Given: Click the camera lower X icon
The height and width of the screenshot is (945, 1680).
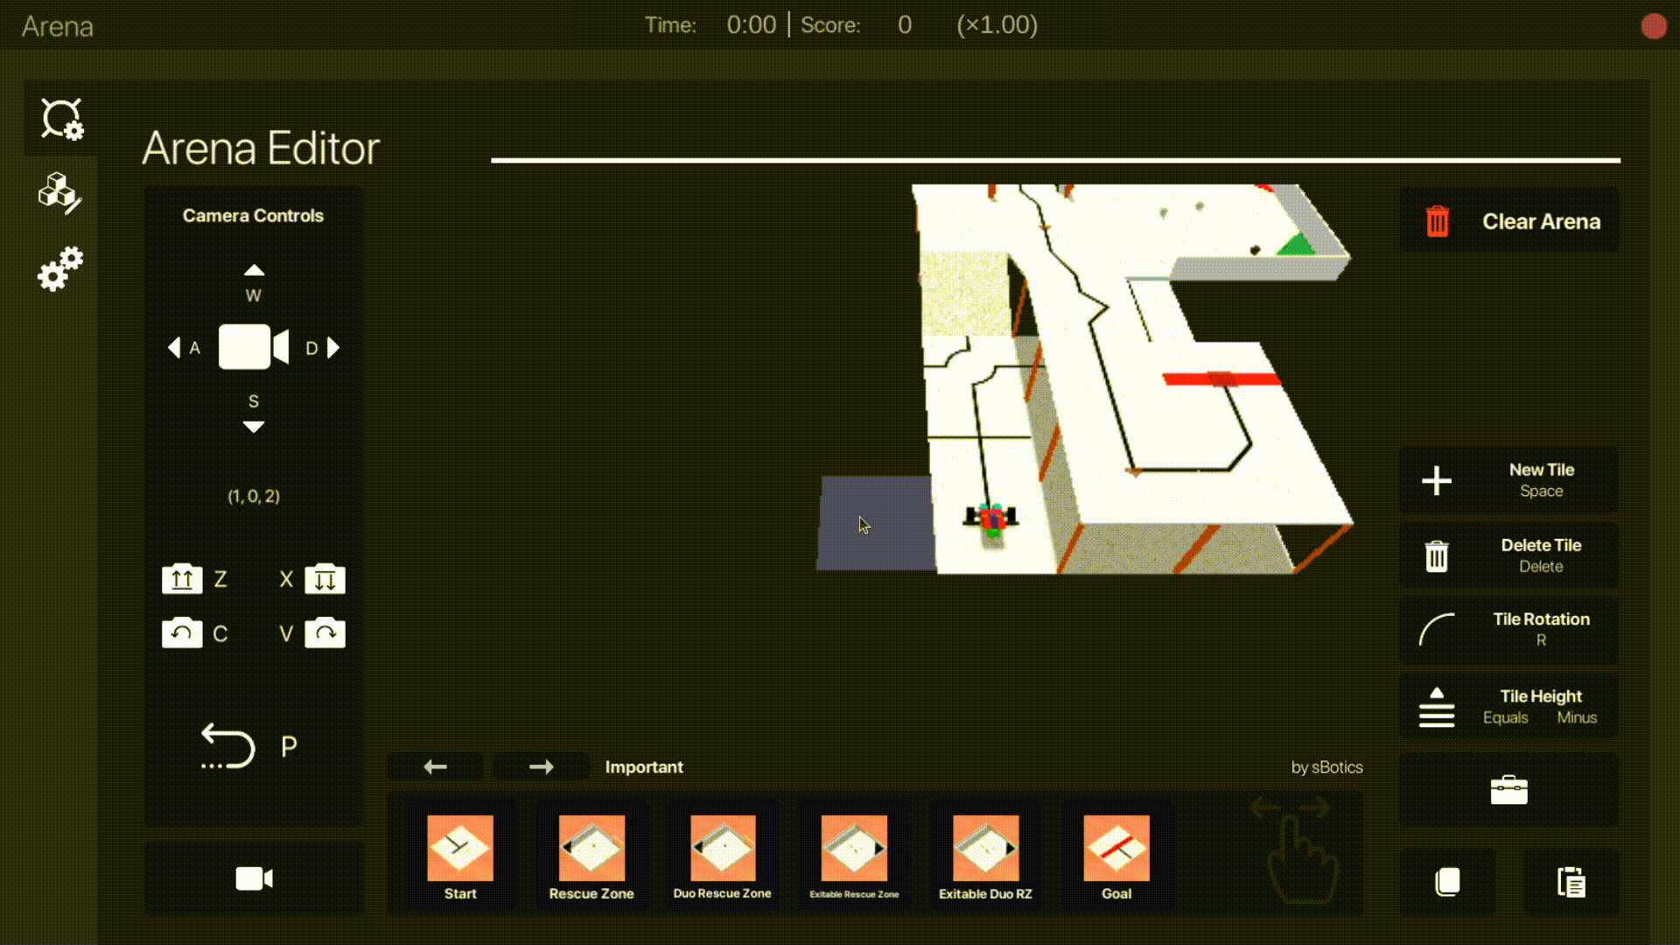Looking at the screenshot, I should pos(325,578).
